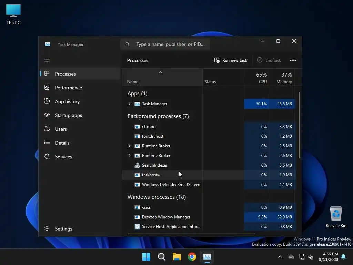The width and height of the screenshot is (353, 265).
Task: Click the horizontal scrollbar under the process list
Action: (x=191, y=234)
